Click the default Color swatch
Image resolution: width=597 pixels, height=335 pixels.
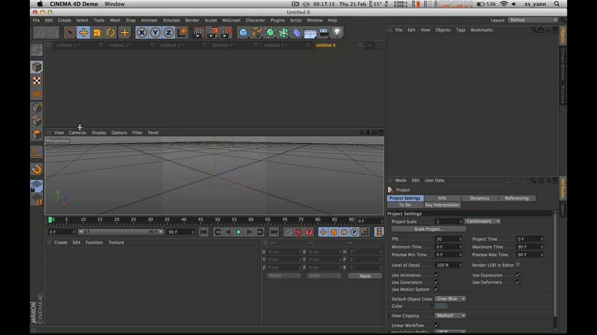pyautogui.click(x=441, y=306)
